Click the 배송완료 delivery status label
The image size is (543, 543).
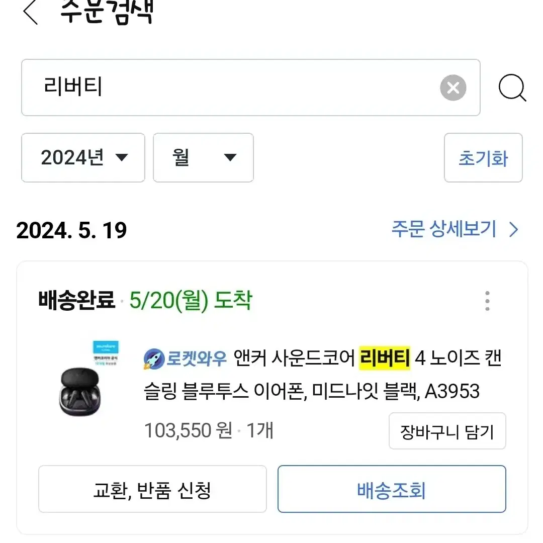[76, 300]
